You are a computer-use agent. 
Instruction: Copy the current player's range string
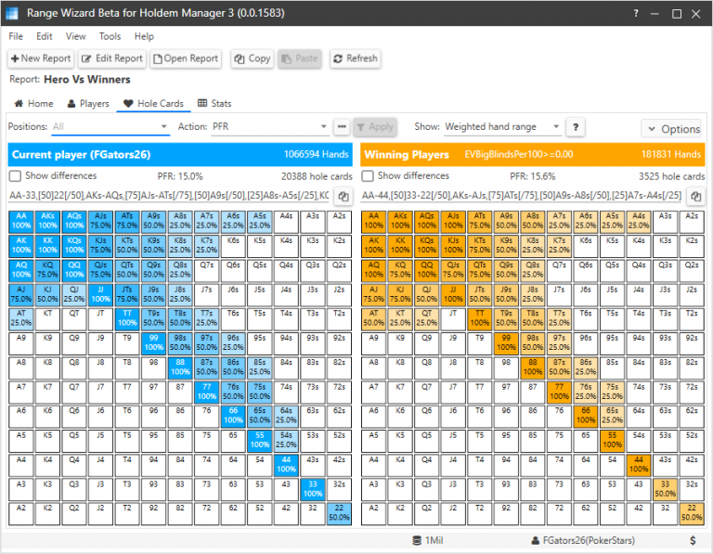[344, 197]
